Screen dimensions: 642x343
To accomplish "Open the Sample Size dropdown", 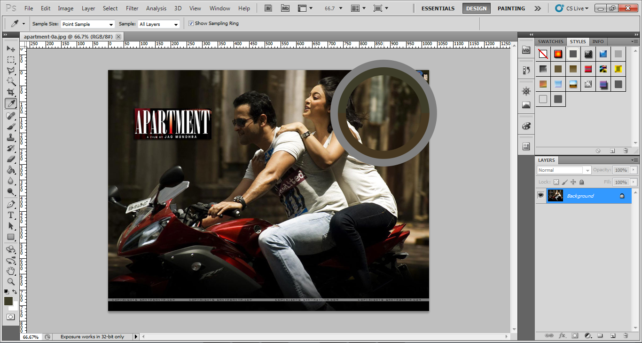I will [88, 24].
